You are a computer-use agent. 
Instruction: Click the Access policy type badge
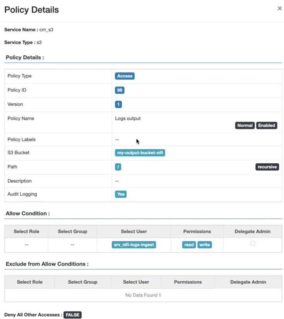click(125, 76)
